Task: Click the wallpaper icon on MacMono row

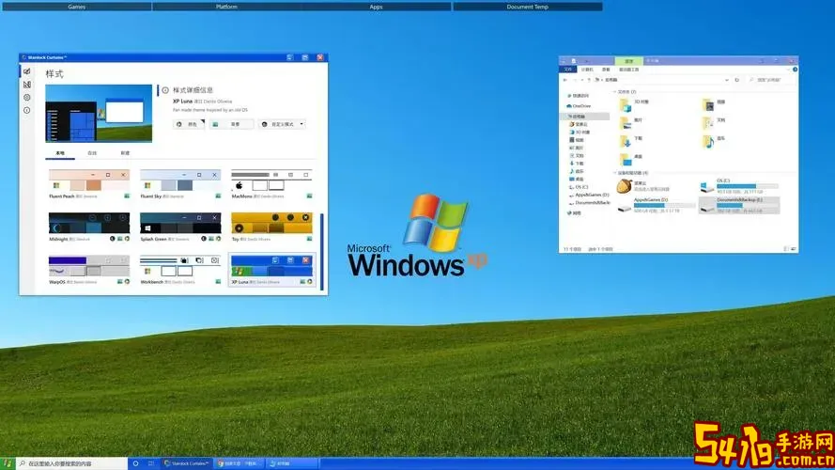Action: [309, 196]
